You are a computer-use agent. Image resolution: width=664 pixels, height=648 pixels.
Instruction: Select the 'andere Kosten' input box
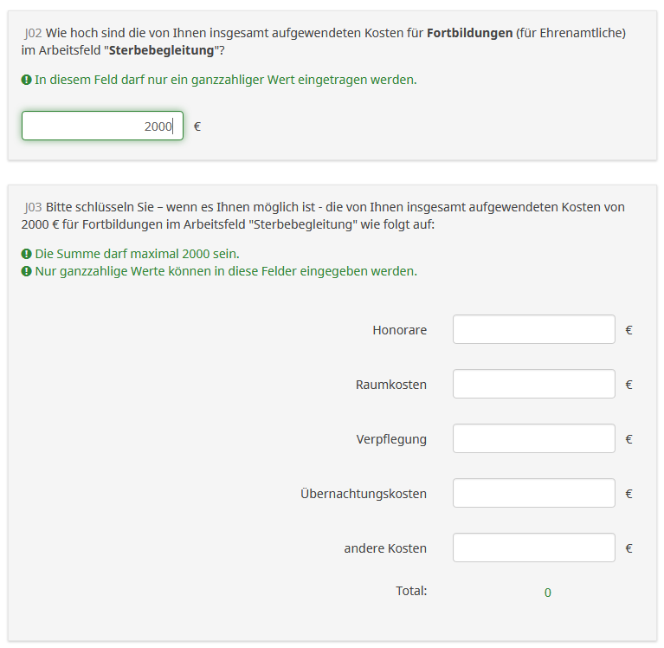533,548
